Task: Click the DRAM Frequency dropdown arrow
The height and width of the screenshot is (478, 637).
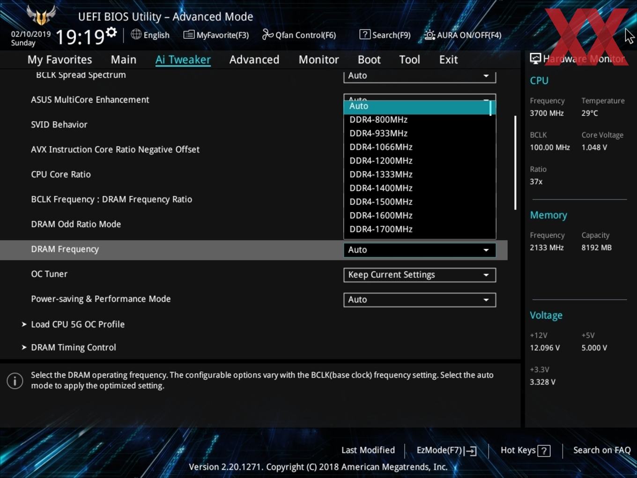Action: [x=486, y=250]
